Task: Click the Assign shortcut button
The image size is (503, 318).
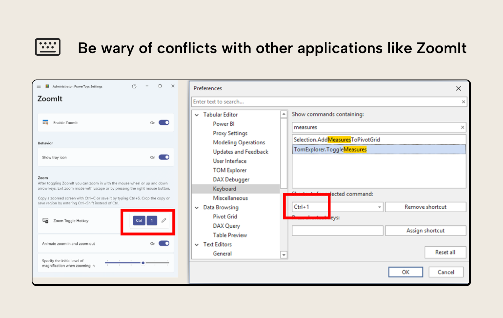Action: [x=426, y=231]
